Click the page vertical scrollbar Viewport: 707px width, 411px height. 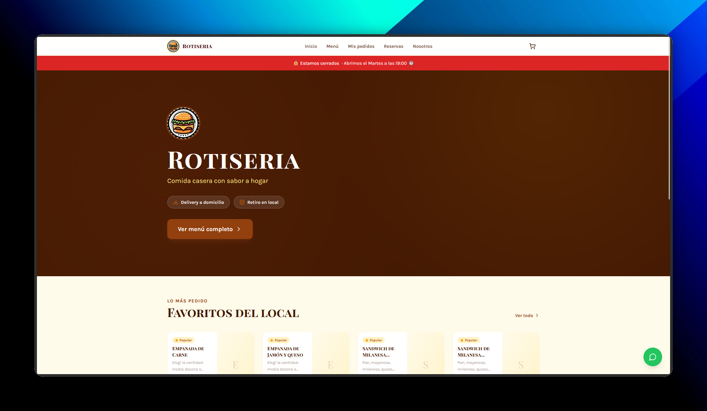click(x=669, y=118)
